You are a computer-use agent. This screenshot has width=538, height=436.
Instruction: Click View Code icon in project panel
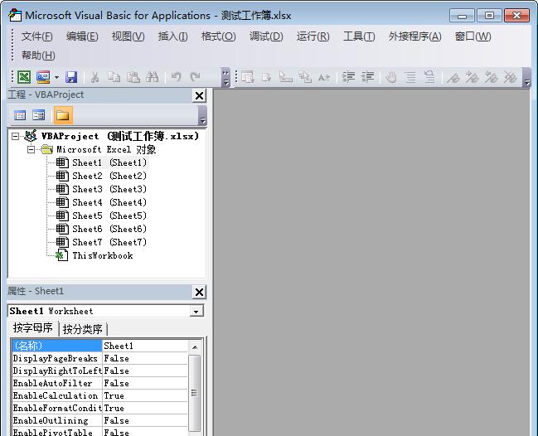click(x=20, y=115)
